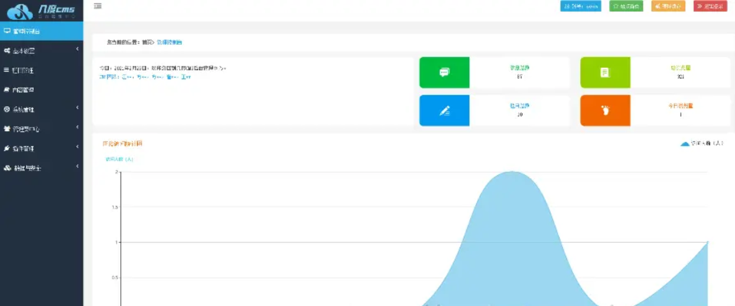The height and width of the screenshot is (306, 735).
Task: Open the active control panel item with monitor icon
Action: tap(41, 31)
